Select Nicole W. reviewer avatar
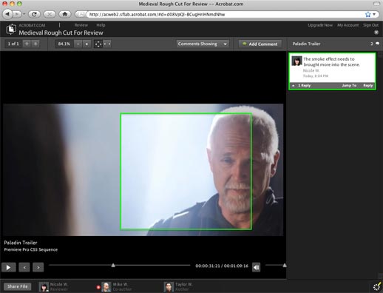Viewport: 383px width, 293px height. (44, 287)
